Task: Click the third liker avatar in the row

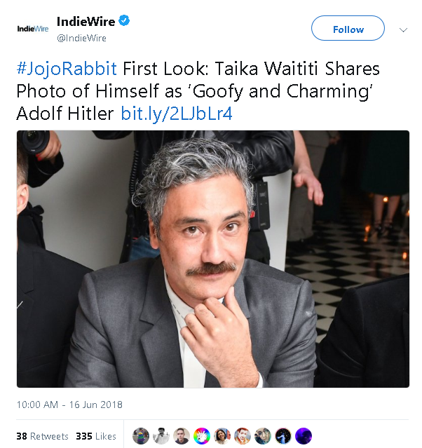Action: (182, 436)
